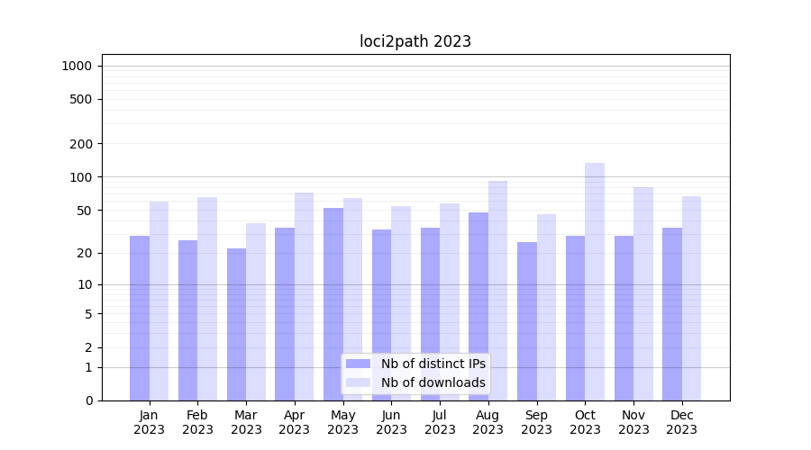The height and width of the screenshot is (450, 811).
Task: Click the Jan 2023 x-axis label
Action: (x=149, y=422)
